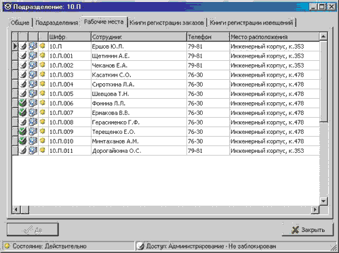Click the workplace computer icon in row 10.П.007

click(33, 112)
